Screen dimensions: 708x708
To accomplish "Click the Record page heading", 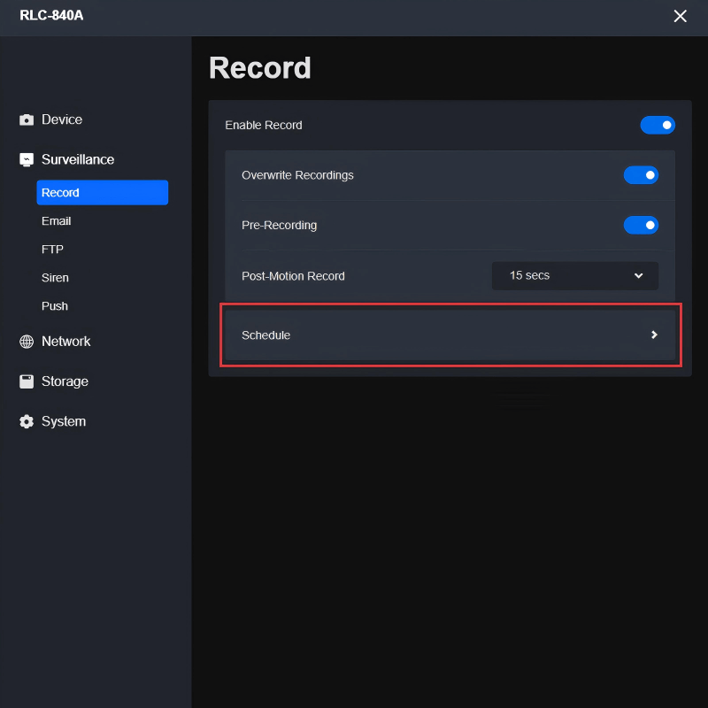I will click(260, 68).
